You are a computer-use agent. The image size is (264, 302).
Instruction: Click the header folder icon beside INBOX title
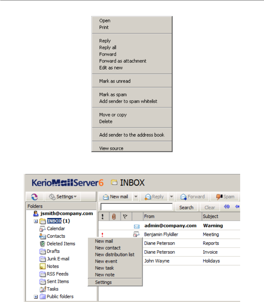(x=114, y=182)
